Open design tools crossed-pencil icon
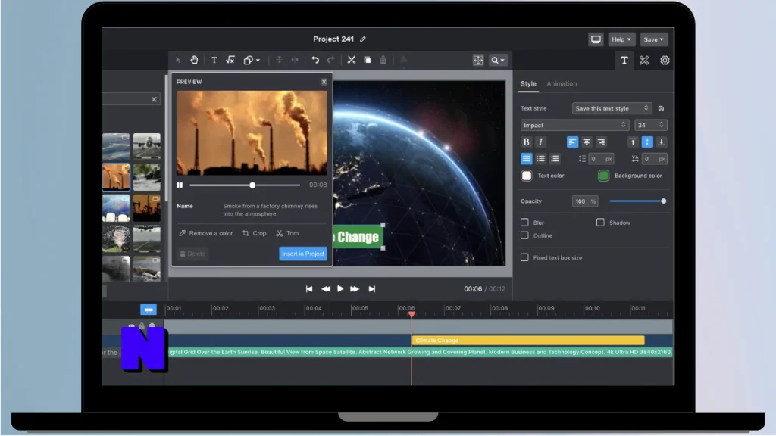This screenshot has height=436, width=776. click(644, 61)
